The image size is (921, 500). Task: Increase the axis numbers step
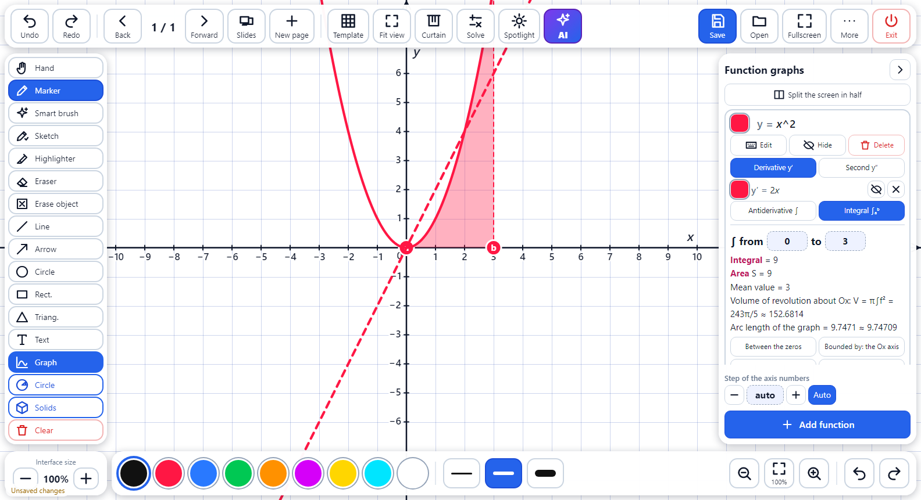[x=796, y=395]
